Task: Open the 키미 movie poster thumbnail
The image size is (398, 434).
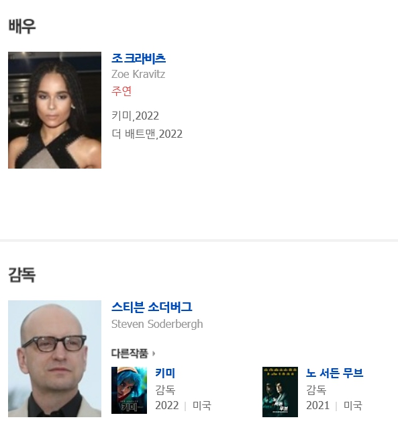Action: click(129, 390)
